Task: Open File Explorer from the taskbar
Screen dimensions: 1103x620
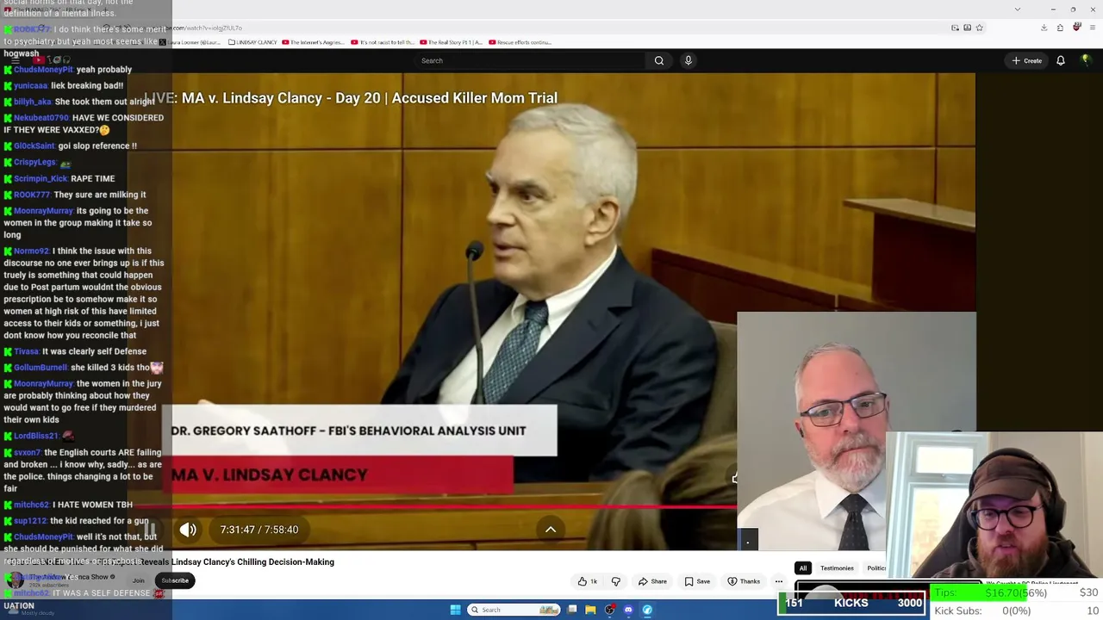Action: (590, 610)
